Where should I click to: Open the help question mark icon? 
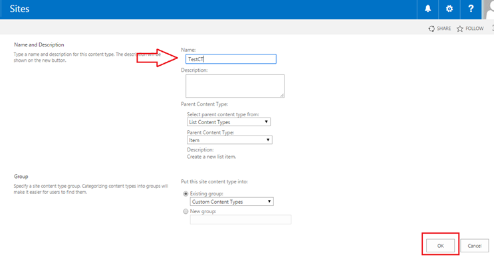(x=471, y=9)
